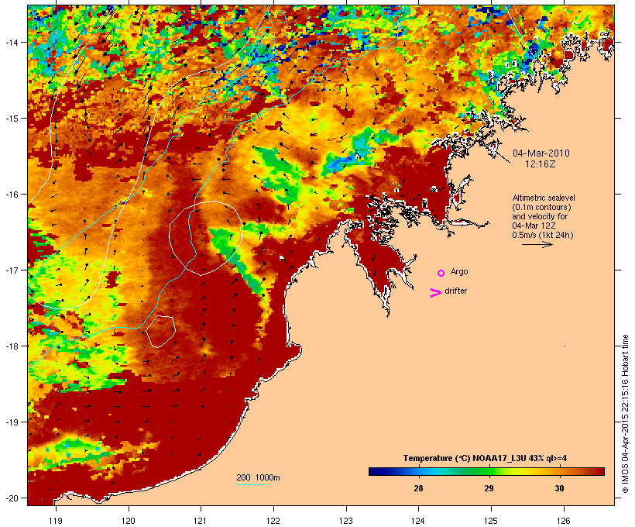Screen dimensions: 635x527
Task: Click the longitude axis label '122'
Action: (273, 521)
